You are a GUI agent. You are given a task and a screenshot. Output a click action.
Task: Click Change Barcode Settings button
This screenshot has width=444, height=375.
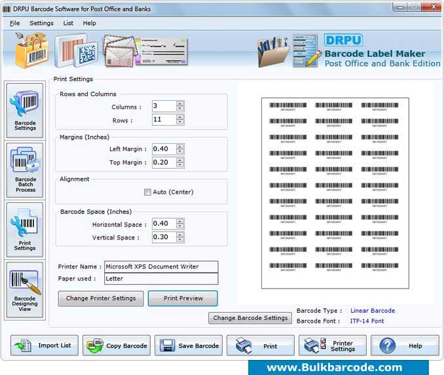tap(250, 318)
